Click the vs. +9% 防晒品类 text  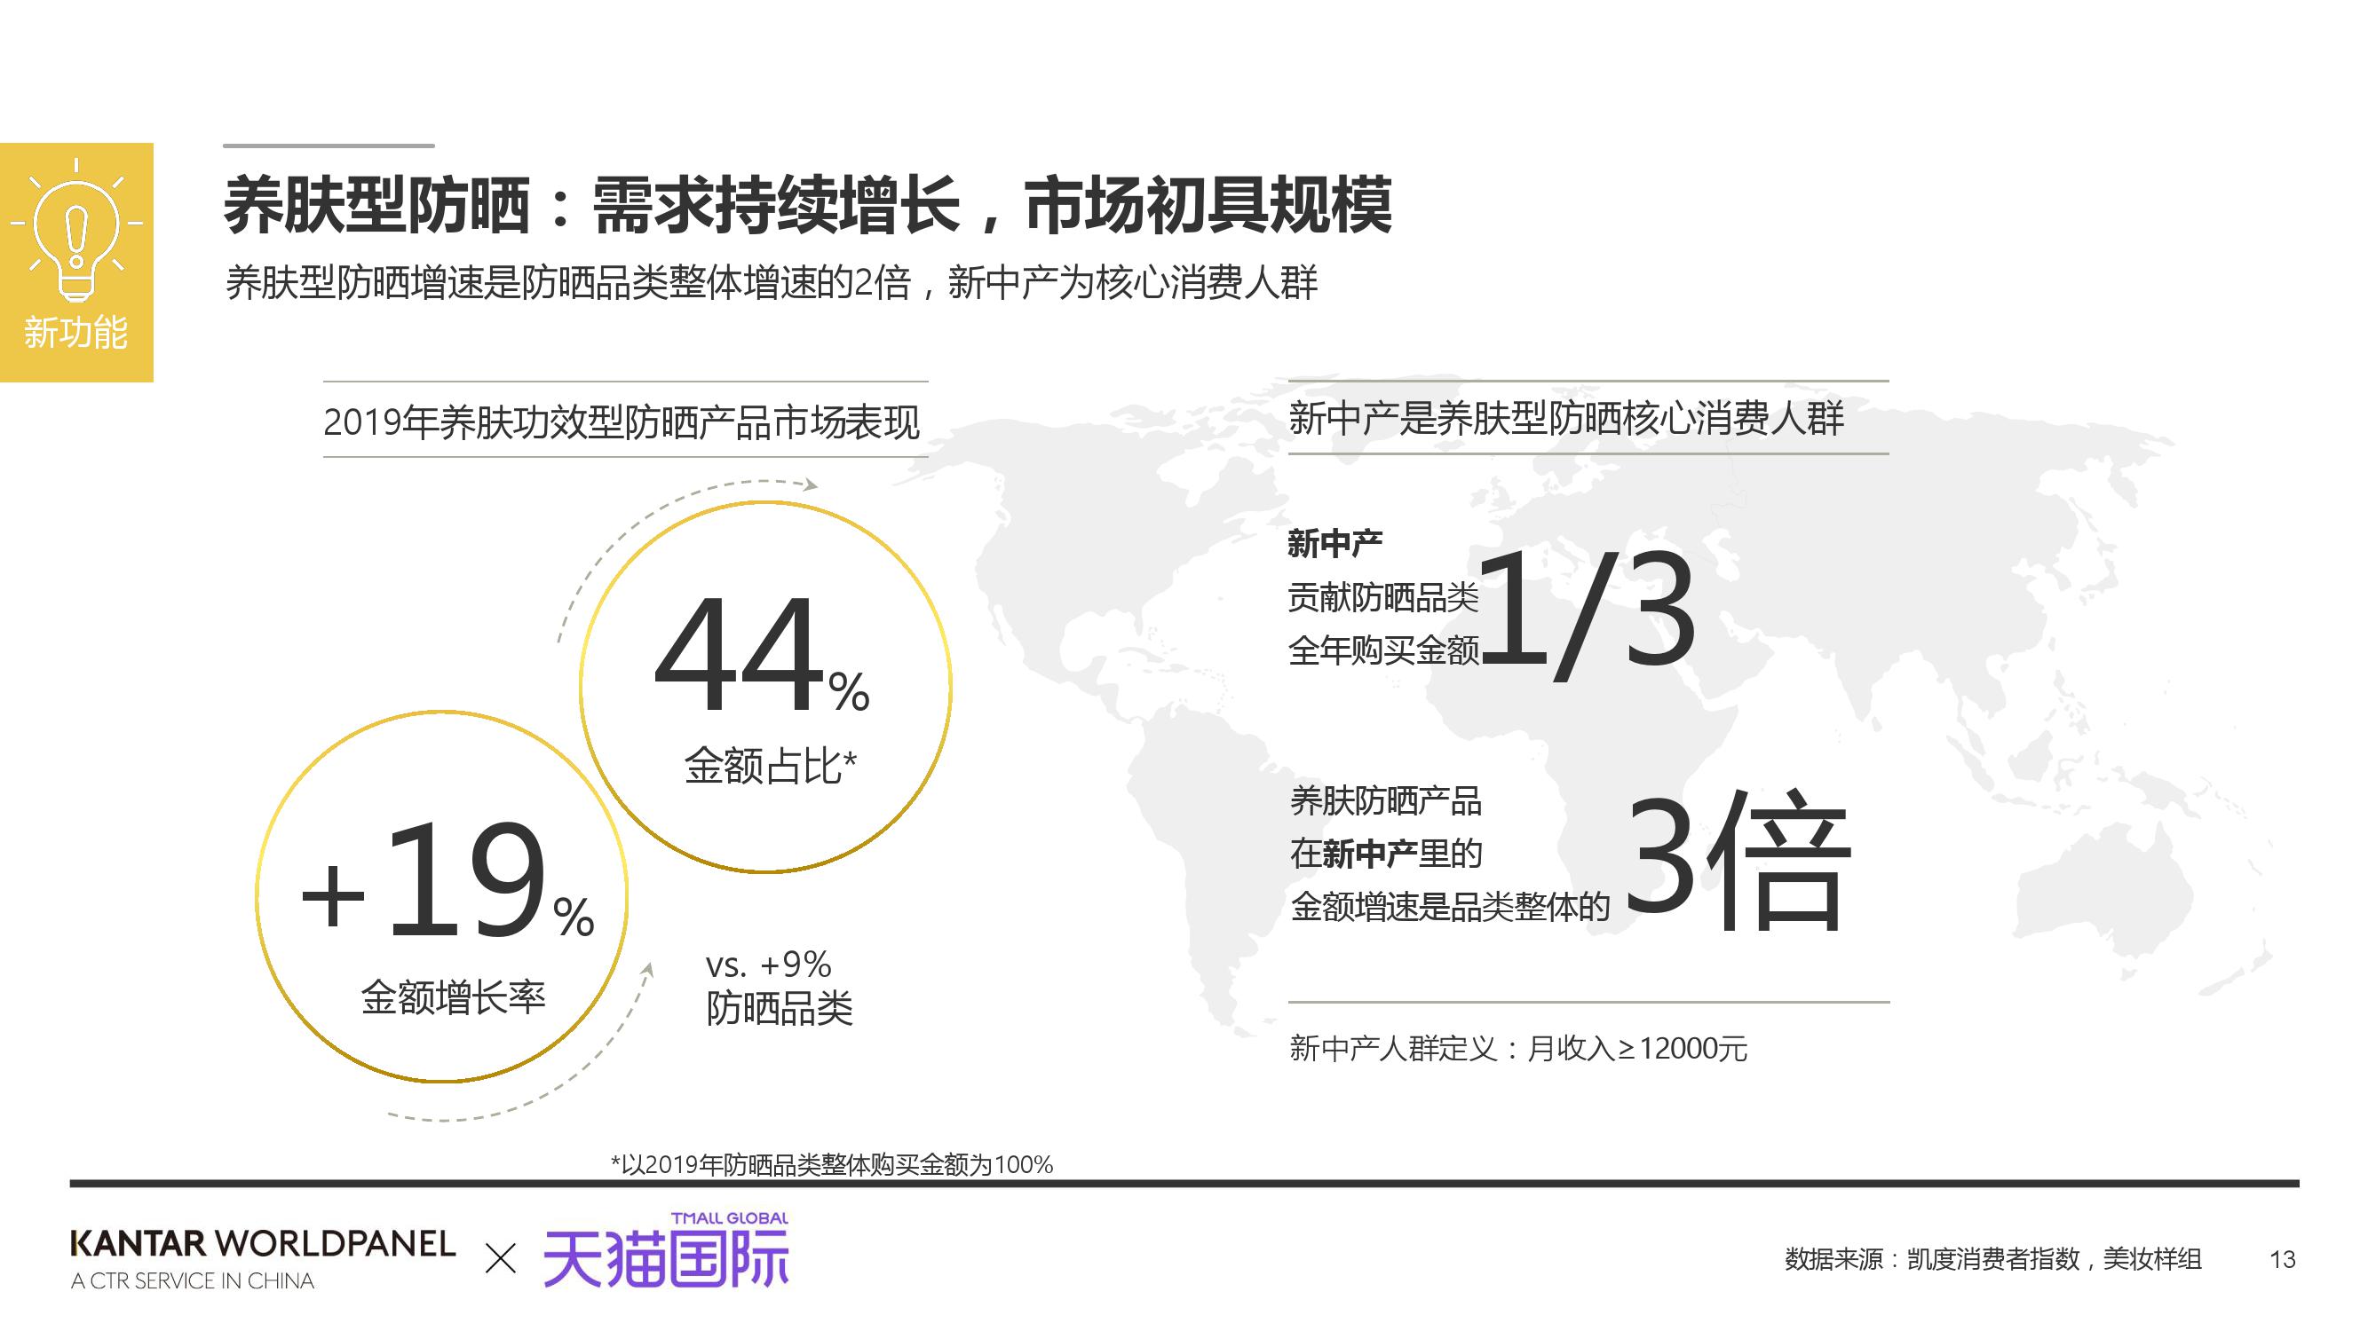778,988
